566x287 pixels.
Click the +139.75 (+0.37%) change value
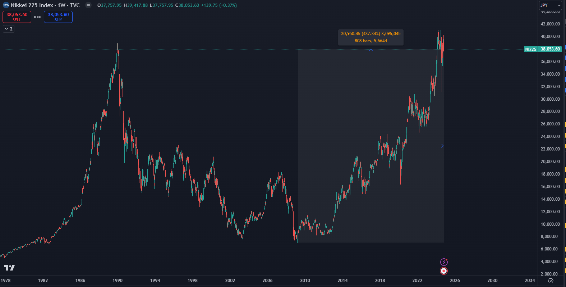(x=219, y=5)
